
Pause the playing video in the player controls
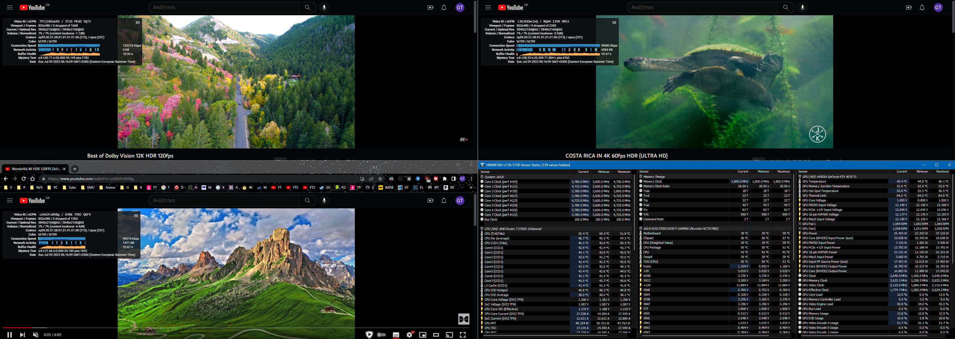pos(10,335)
